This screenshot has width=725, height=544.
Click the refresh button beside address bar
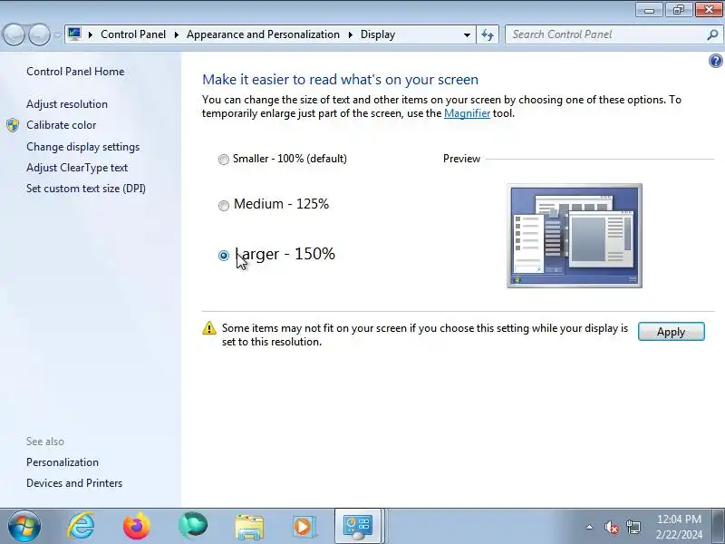coord(488,34)
